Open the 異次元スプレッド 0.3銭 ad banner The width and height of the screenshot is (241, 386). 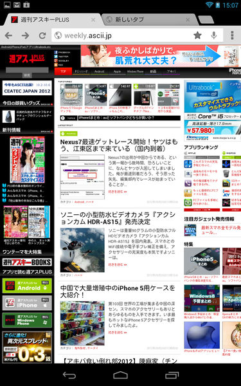tap(27, 347)
